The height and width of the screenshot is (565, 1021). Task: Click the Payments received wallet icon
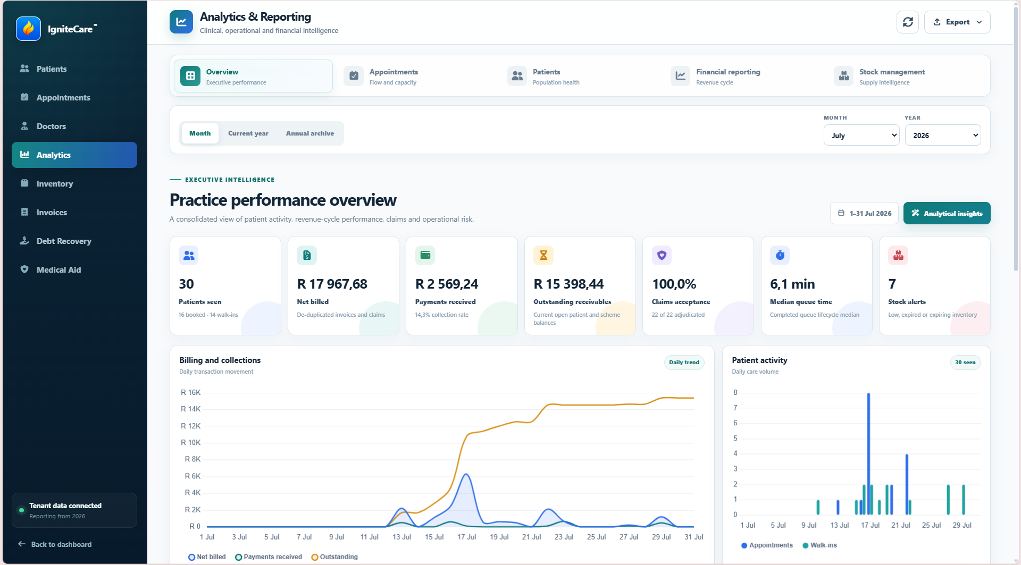[425, 256]
